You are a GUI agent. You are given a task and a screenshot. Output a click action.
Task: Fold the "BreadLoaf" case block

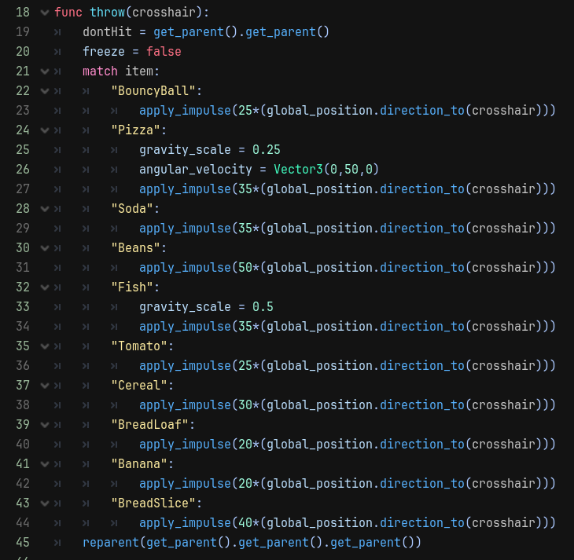44,425
